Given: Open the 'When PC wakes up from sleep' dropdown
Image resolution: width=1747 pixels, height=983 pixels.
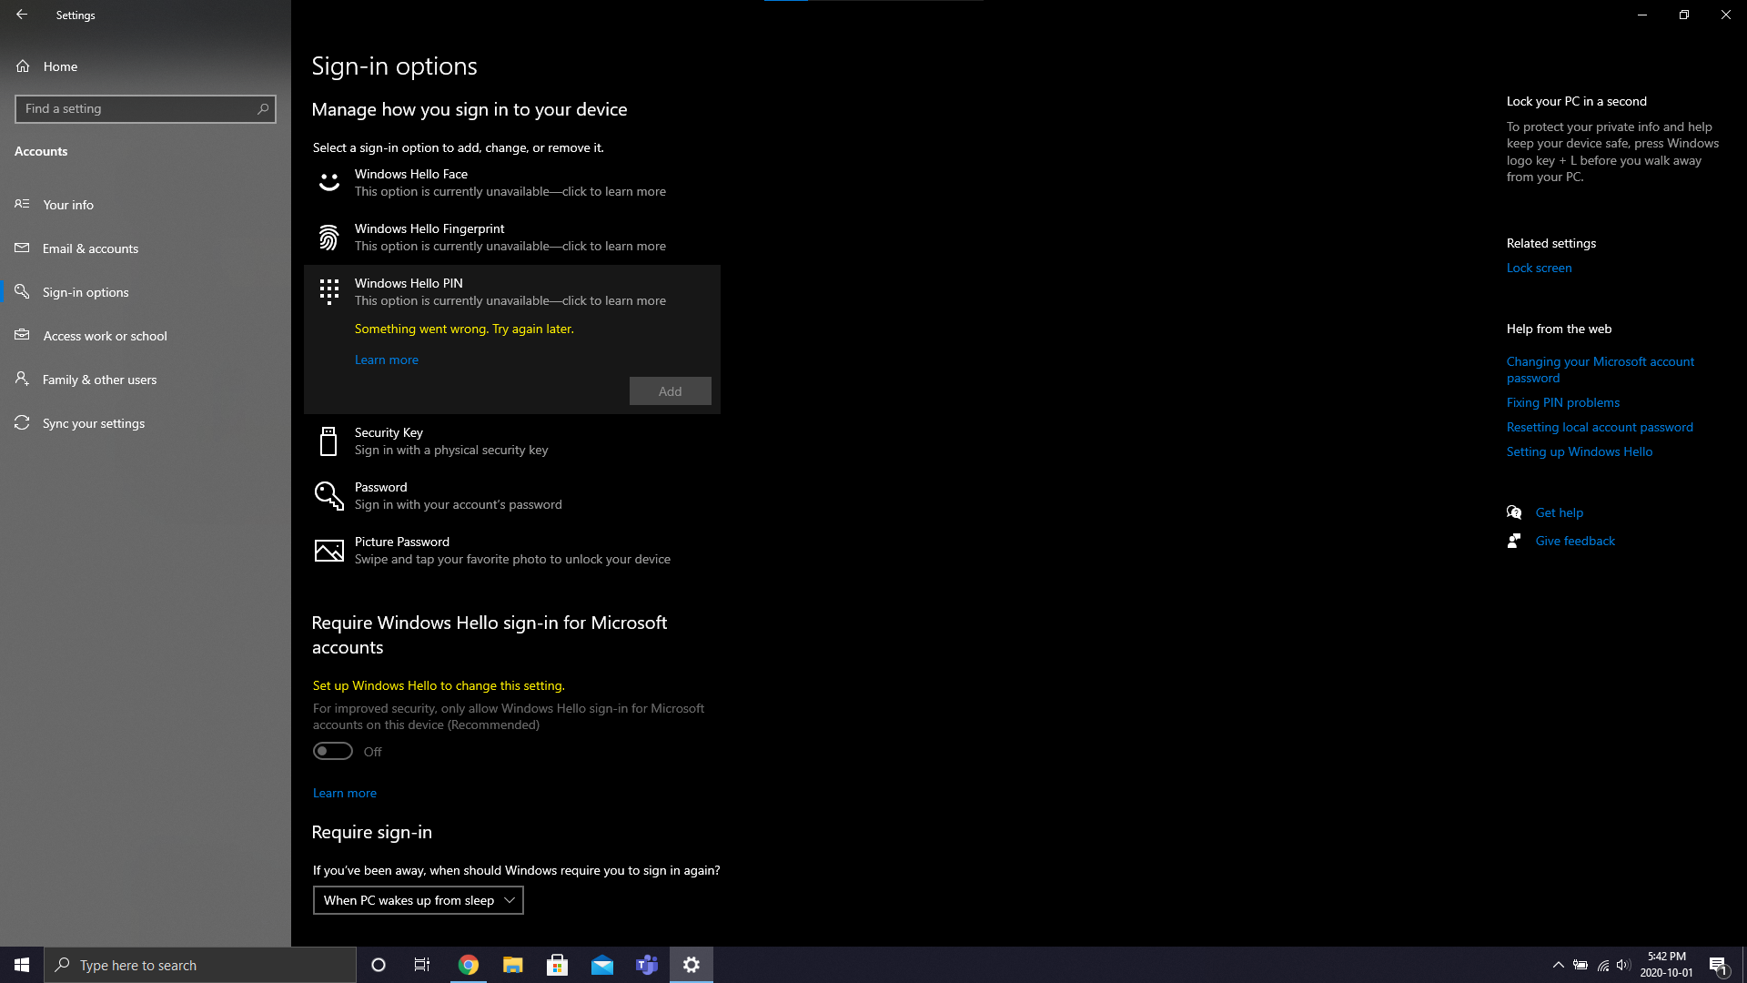Looking at the screenshot, I should tap(419, 900).
